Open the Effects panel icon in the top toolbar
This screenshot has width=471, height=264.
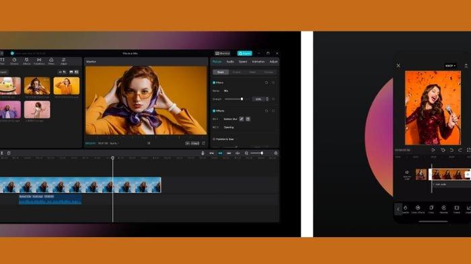26,61
